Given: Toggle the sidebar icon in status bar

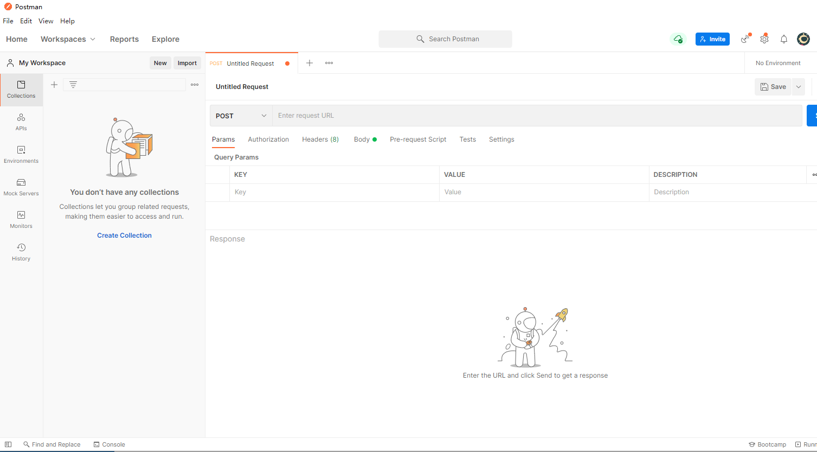Looking at the screenshot, I should (8, 444).
